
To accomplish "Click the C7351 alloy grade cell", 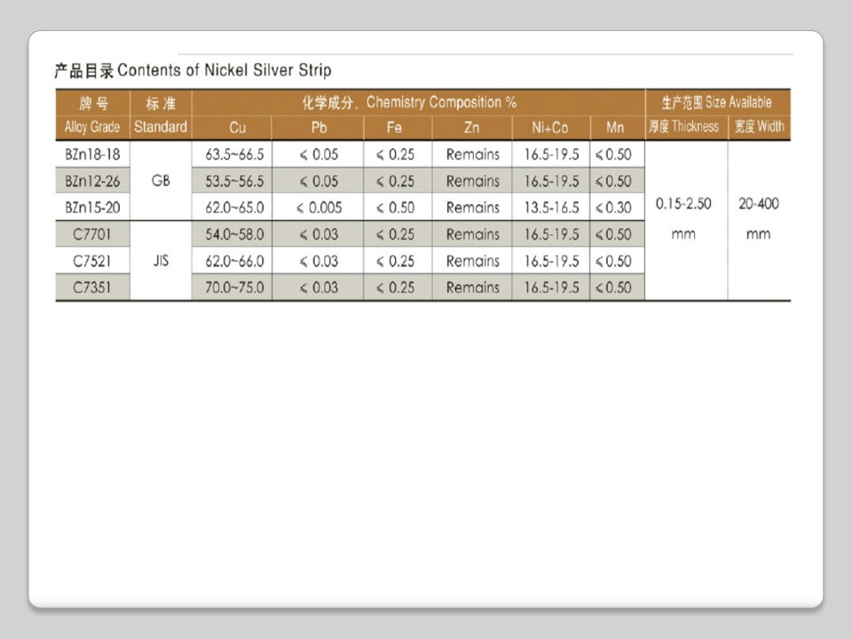I will pyautogui.click(x=92, y=288).
